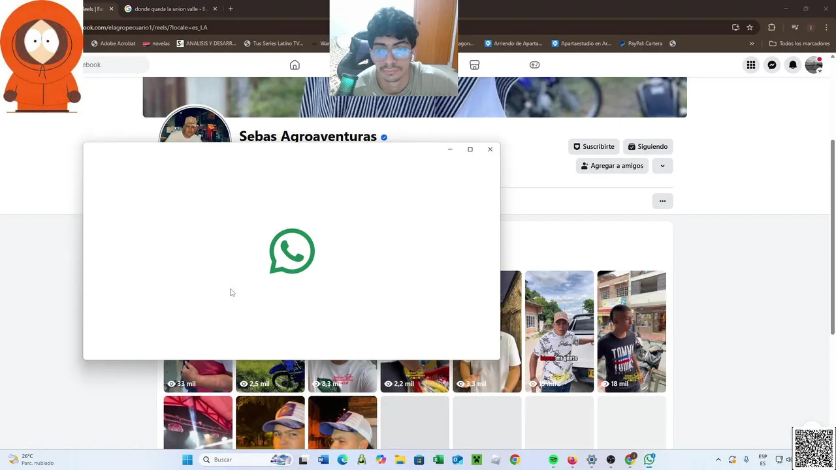Open Copilot from taskbar
This screenshot has height=470, width=836.
pos(381,460)
